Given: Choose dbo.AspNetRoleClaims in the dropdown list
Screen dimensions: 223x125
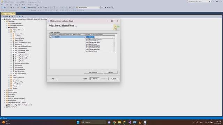Looking at the screenshot, I should click(93, 42).
